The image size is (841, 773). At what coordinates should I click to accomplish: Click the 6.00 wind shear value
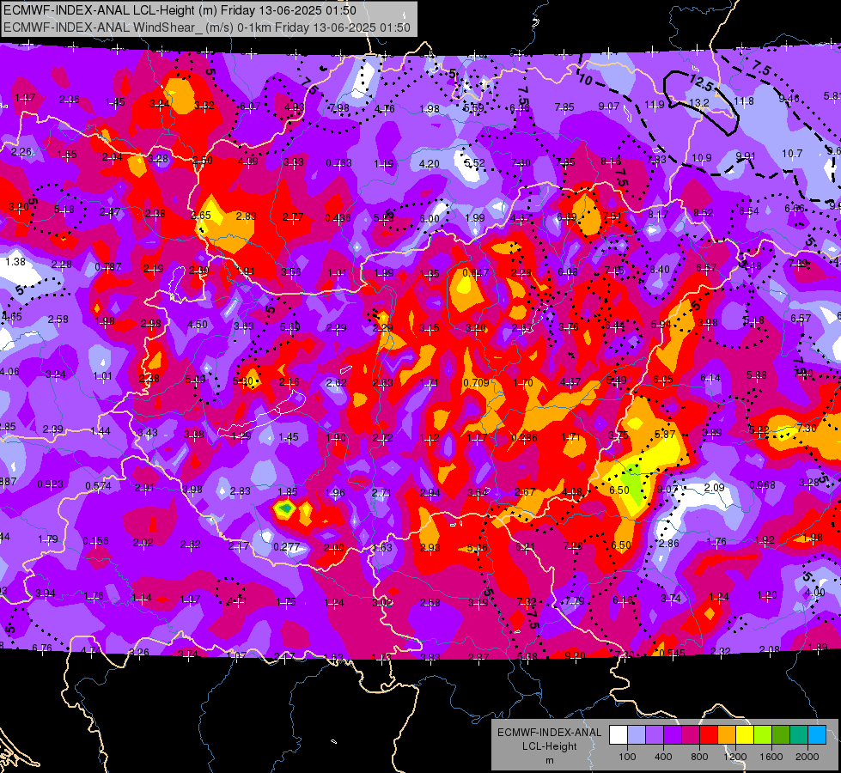(x=429, y=218)
